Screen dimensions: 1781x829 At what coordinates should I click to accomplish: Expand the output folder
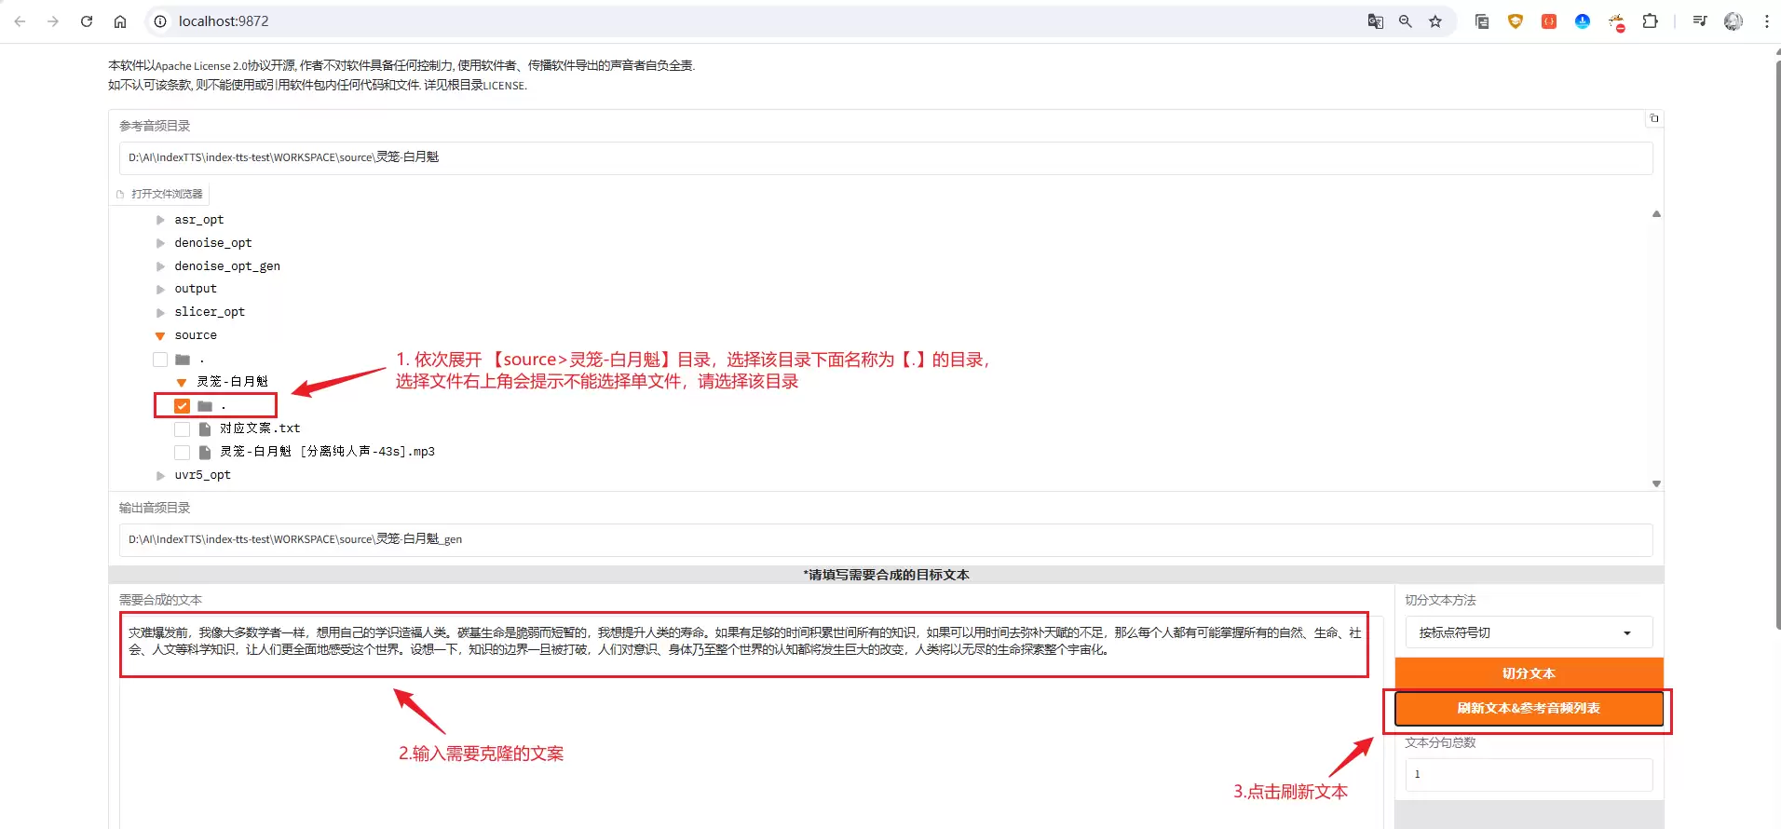click(x=160, y=290)
